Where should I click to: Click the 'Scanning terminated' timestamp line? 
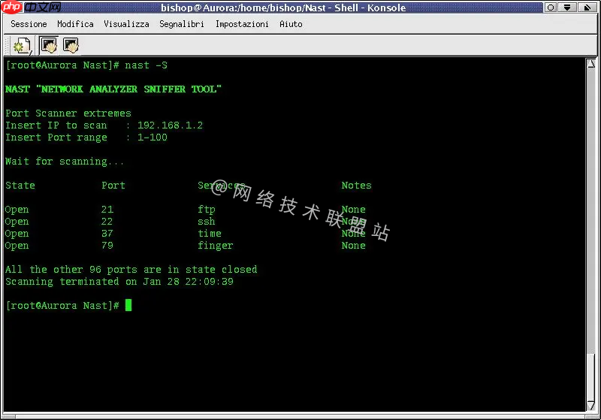pyautogui.click(x=119, y=282)
